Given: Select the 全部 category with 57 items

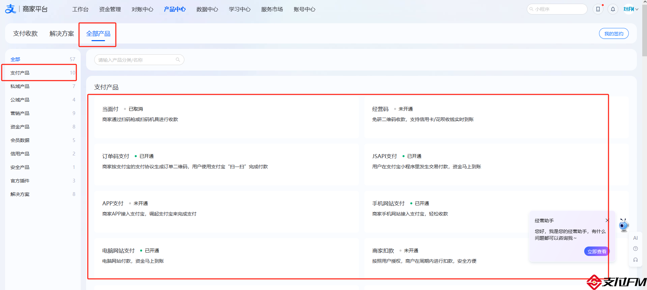Looking at the screenshot, I should click(43, 59).
